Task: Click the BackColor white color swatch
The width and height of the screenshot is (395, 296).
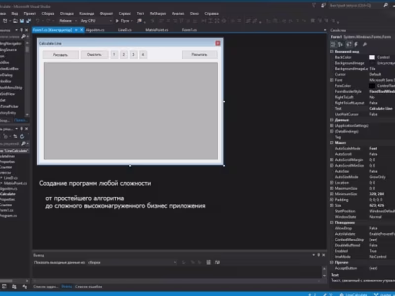Action: point(372,57)
